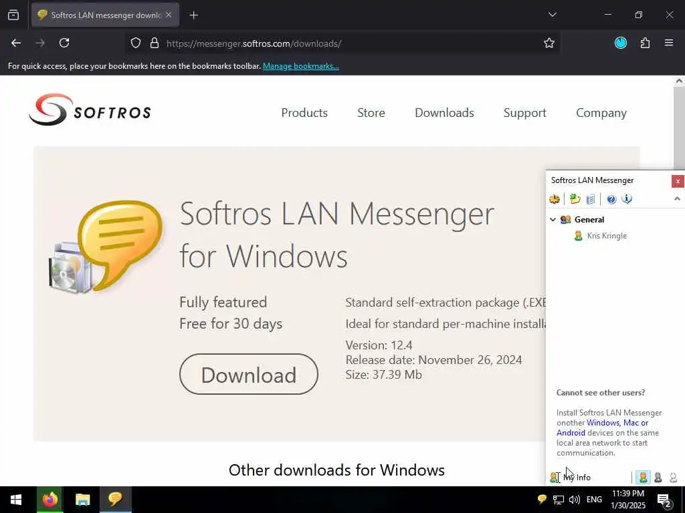Open About info bubble icon in Messenger
The height and width of the screenshot is (513, 685).
627,199
